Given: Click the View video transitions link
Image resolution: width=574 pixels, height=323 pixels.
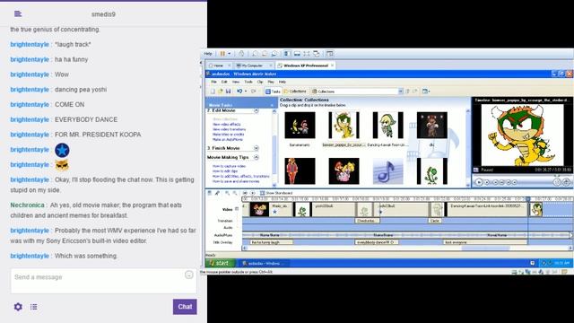Looking at the screenshot, I should [x=230, y=129].
